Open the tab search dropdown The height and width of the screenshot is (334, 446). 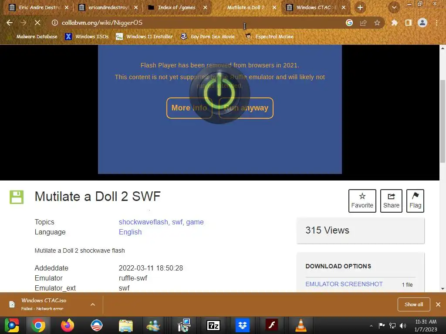[394, 8]
